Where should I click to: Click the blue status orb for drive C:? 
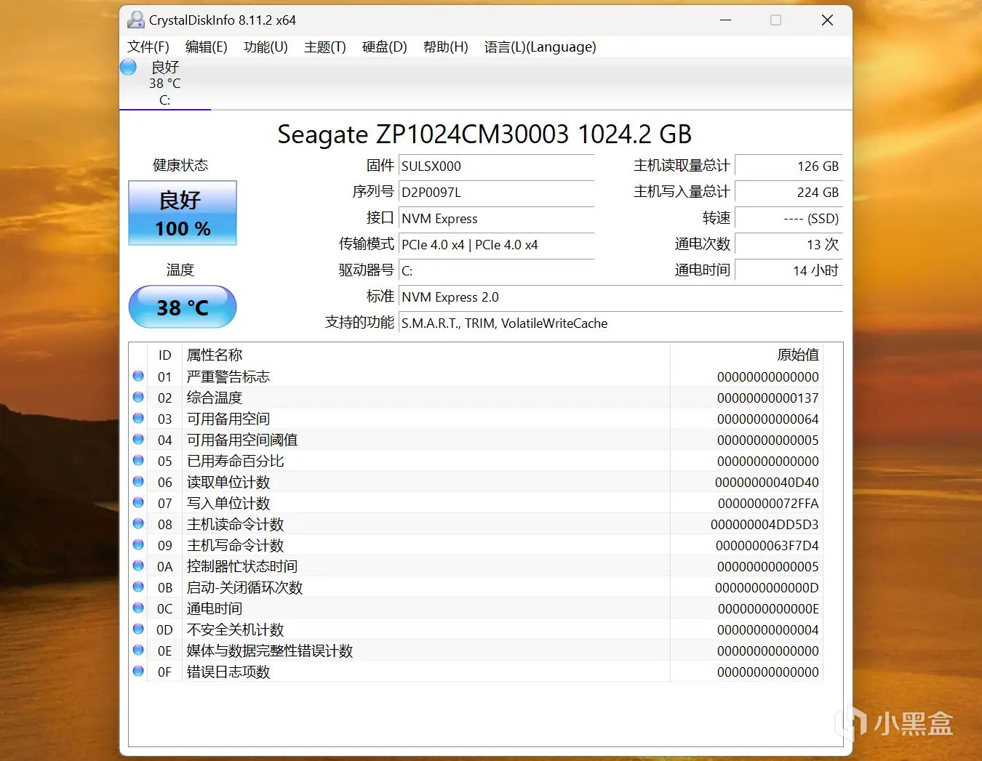[x=128, y=67]
